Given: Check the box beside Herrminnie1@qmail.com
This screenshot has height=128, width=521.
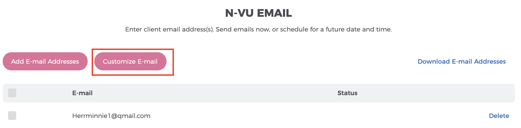Looking at the screenshot, I should tap(12, 116).
